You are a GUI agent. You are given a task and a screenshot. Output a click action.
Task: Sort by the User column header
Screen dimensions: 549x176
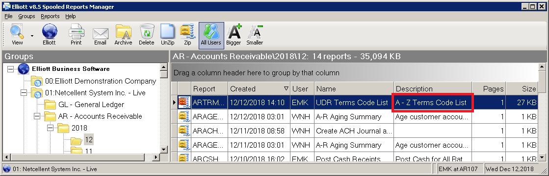coord(302,88)
